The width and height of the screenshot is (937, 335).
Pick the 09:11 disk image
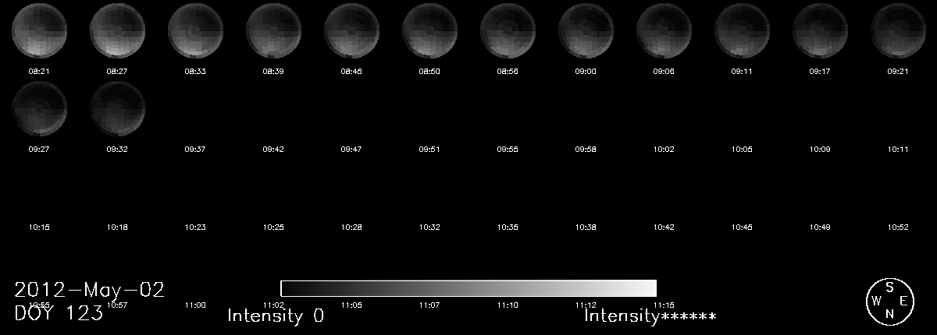click(x=742, y=31)
